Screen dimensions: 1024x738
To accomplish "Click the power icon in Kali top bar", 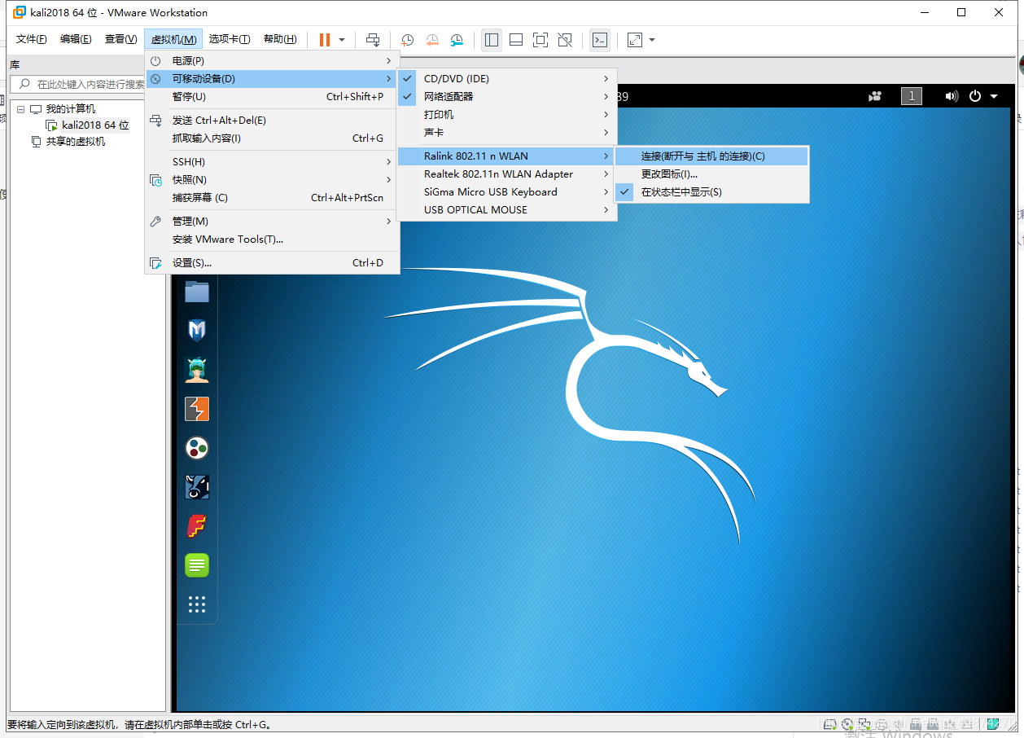I will (975, 96).
